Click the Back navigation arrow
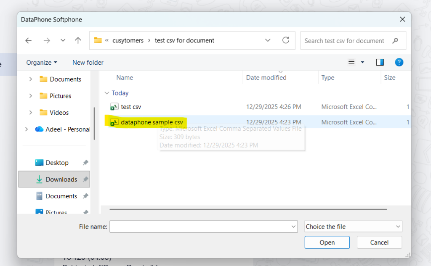Image resolution: width=431 pixels, height=266 pixels. pos(28,41)
